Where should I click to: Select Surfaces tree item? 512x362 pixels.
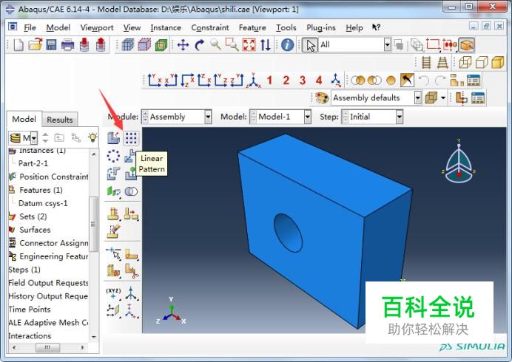tap(35, 230)
